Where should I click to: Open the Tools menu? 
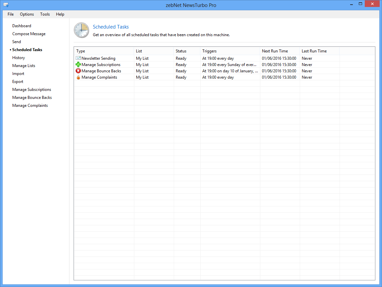(45, 14)
